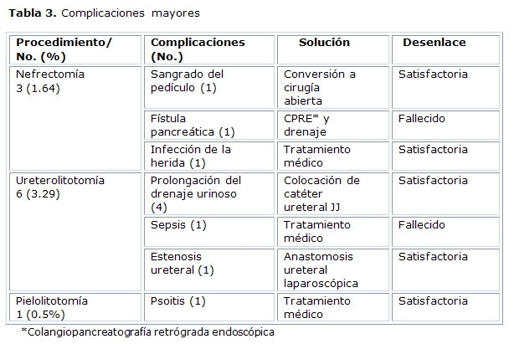
Task: Select the "Nefrectomía 3 (1.64)" cell
Action: point(50,81)
